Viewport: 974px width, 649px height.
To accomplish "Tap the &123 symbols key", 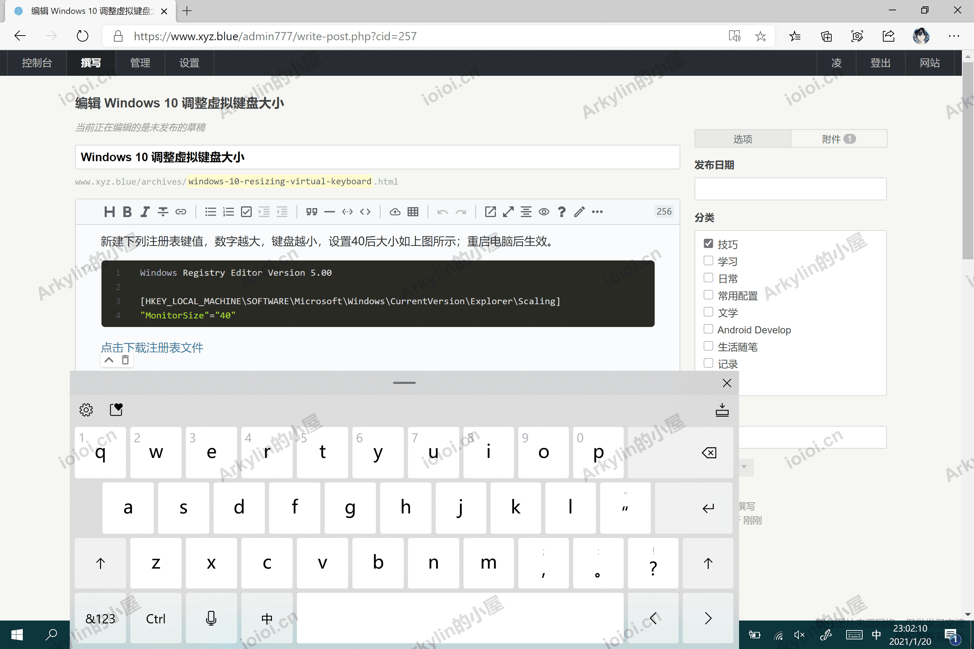I will [x=100, y=618].
